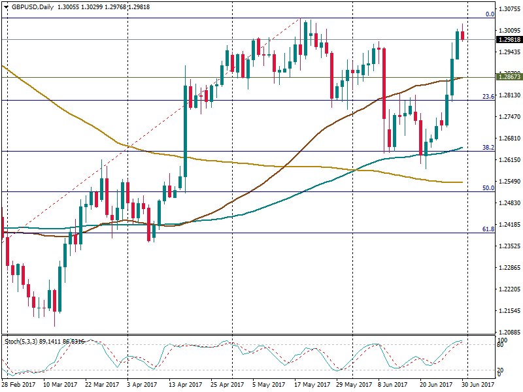523x392 pixels.
Task: Click the stochastic 20 level axis label
Action: coord(502,370)
